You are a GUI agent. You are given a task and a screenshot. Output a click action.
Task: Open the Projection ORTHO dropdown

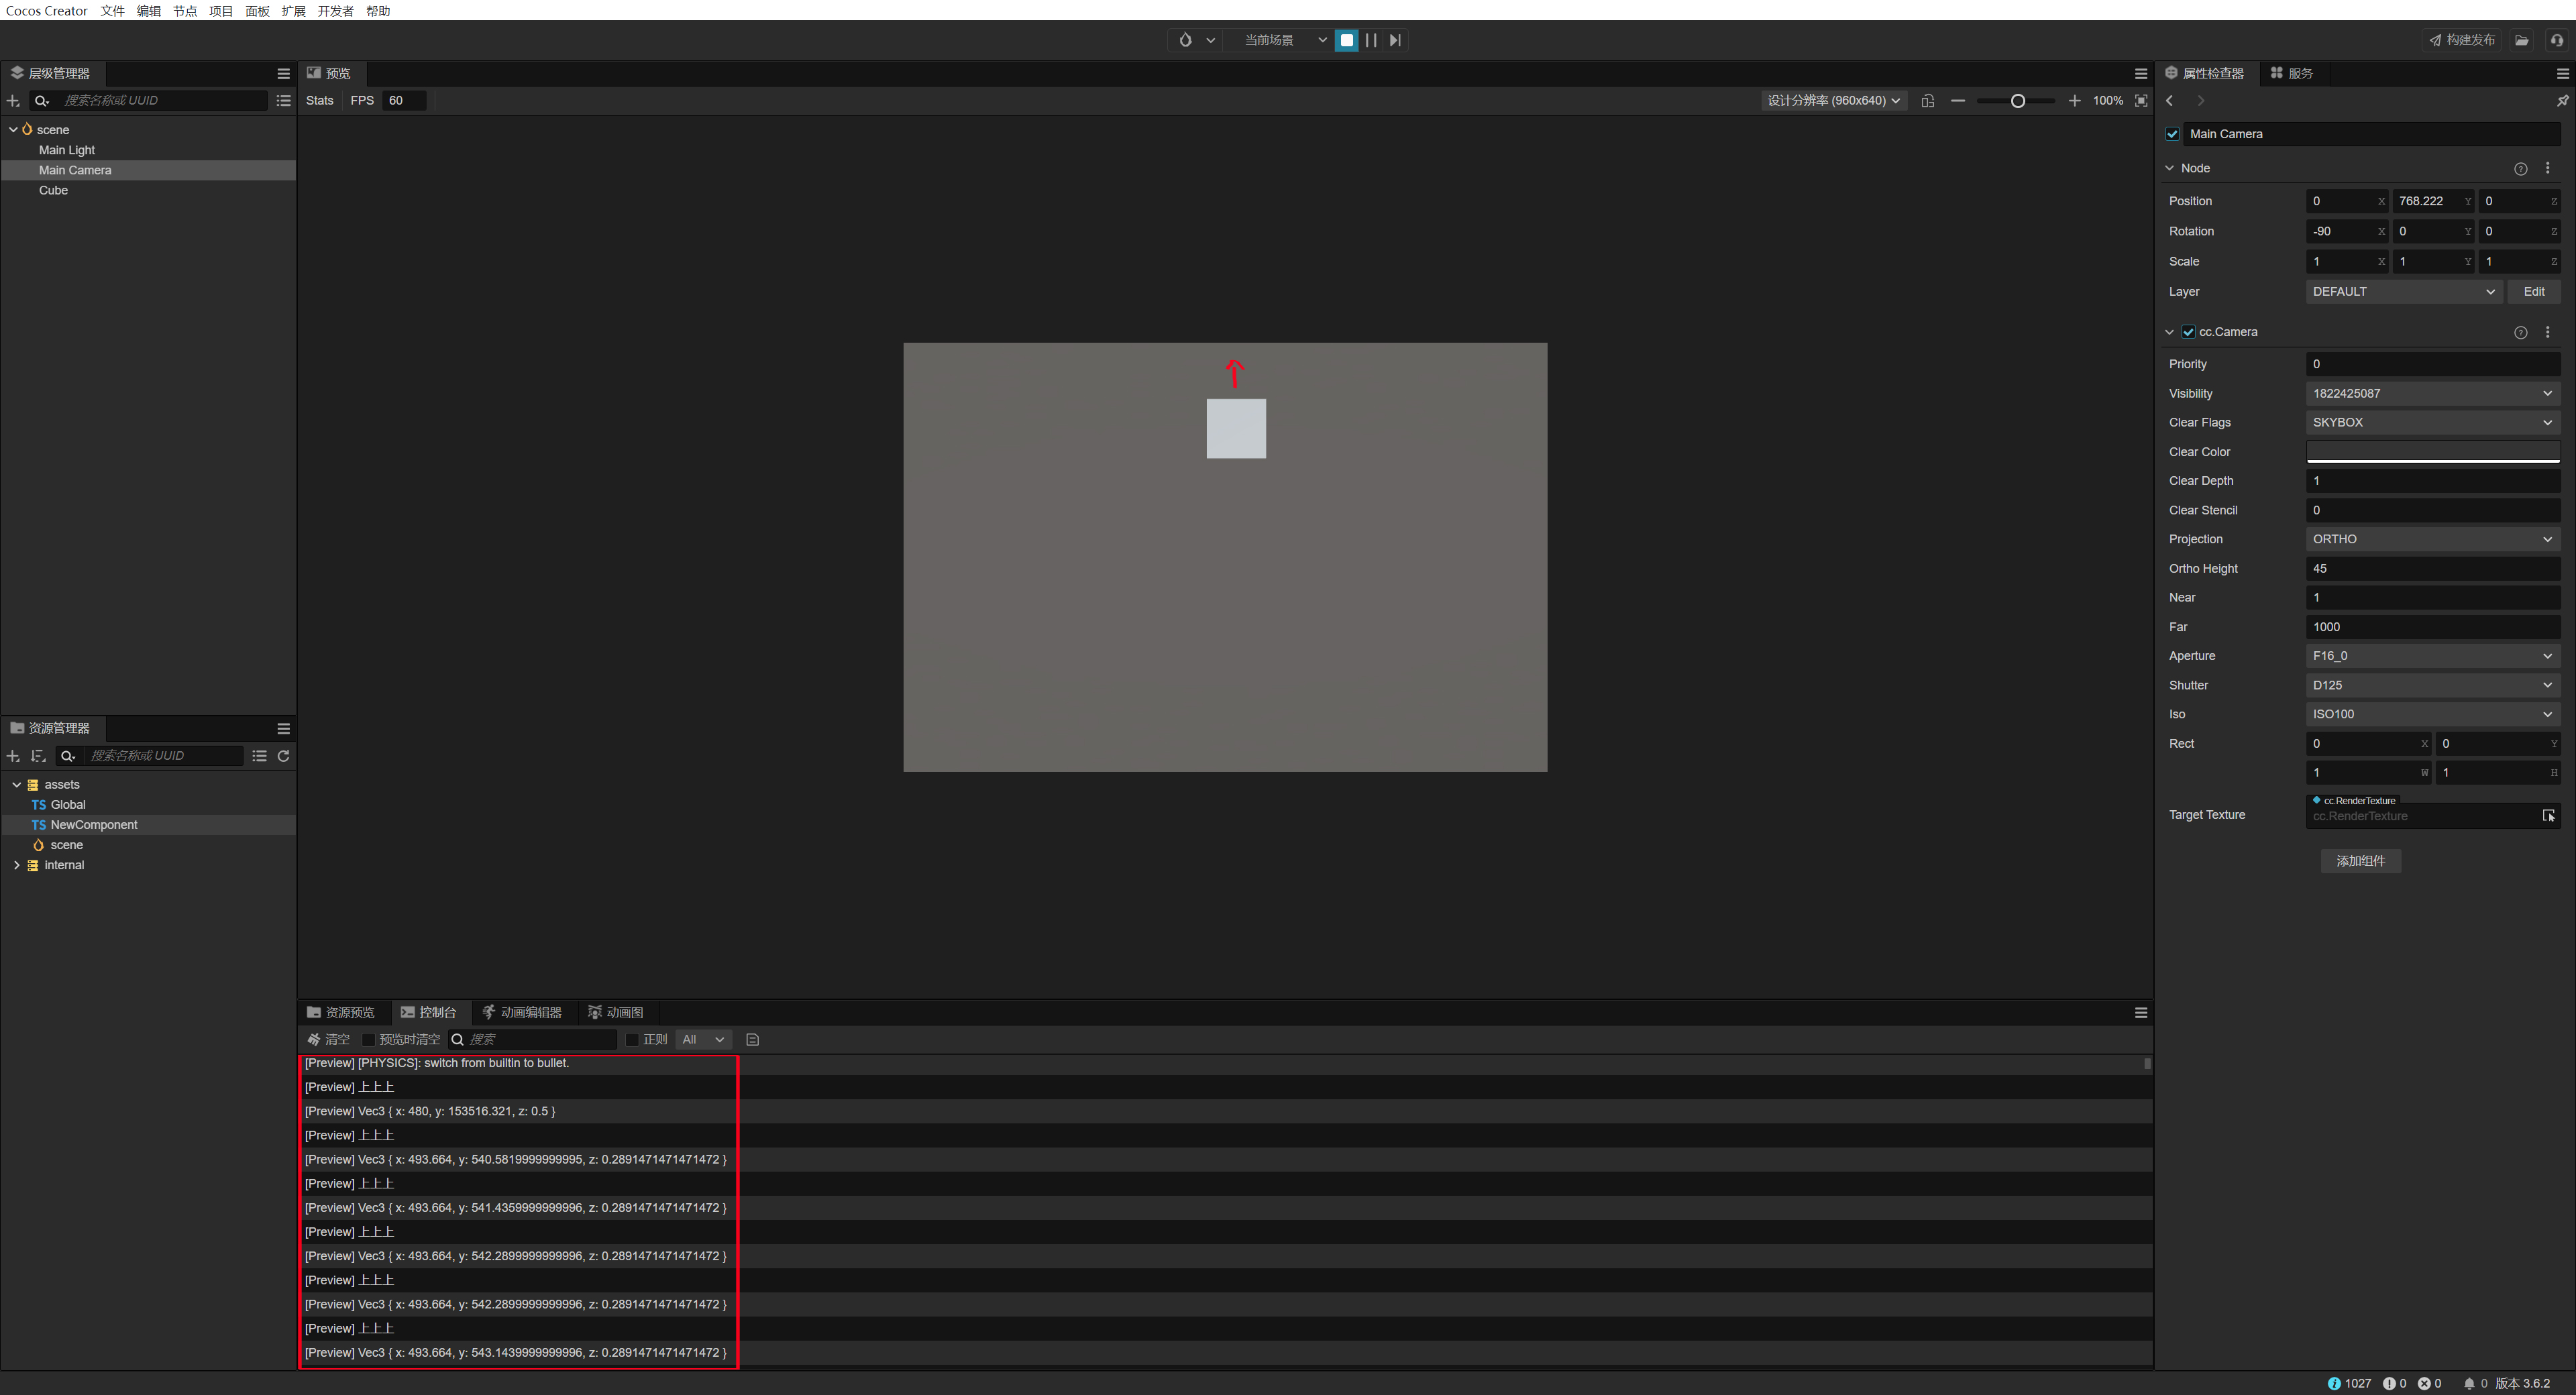coord(2432,539)
